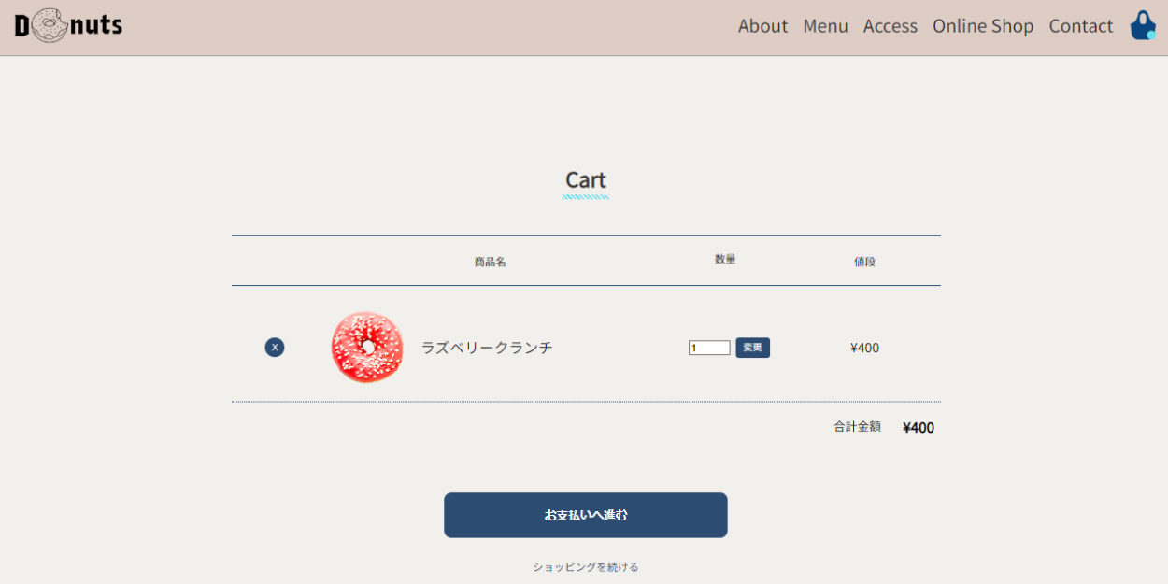
Task: Click the 値段 column header
Action: click(864, 262)
